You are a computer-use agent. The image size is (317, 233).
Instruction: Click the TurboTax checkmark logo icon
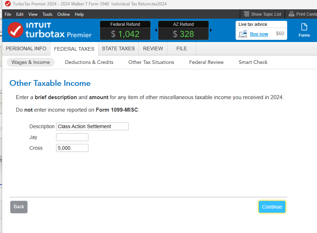15,30
